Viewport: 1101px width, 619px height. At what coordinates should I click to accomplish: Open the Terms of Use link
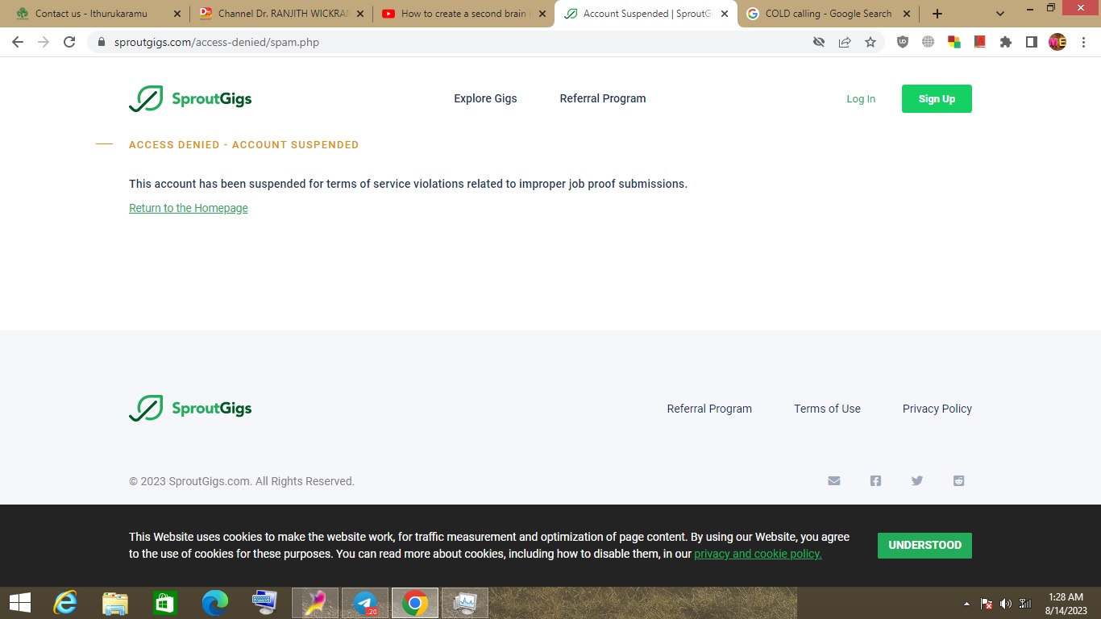[827, 409]
